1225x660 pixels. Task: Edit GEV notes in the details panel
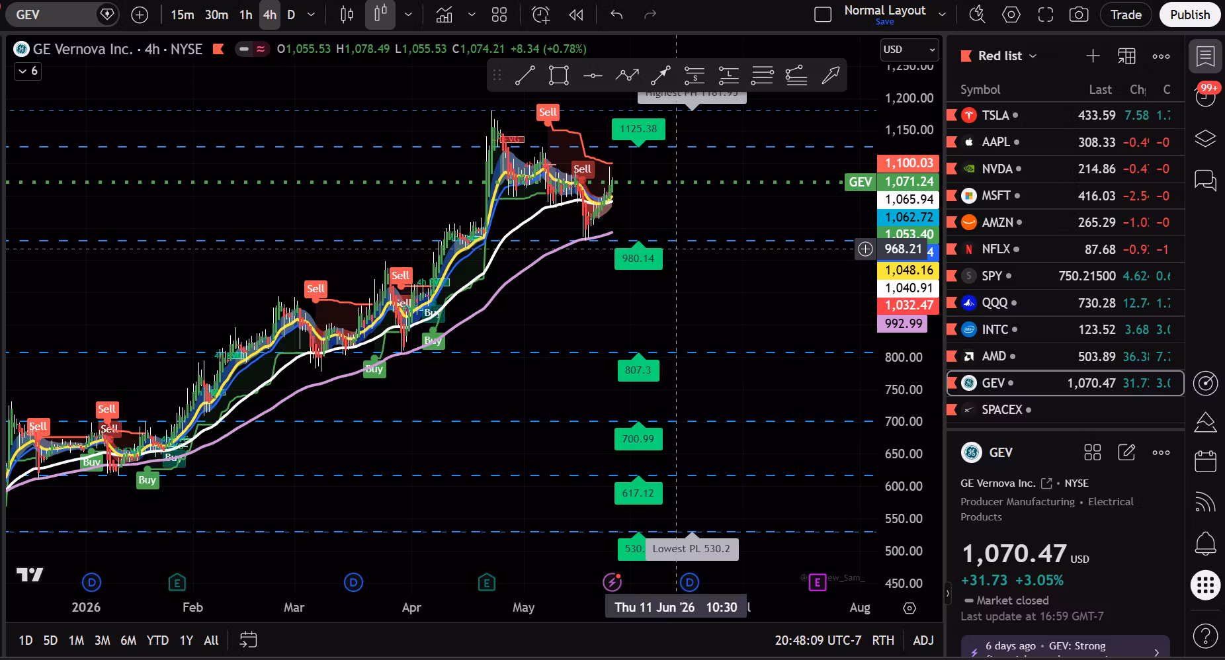click(1126, 452)
